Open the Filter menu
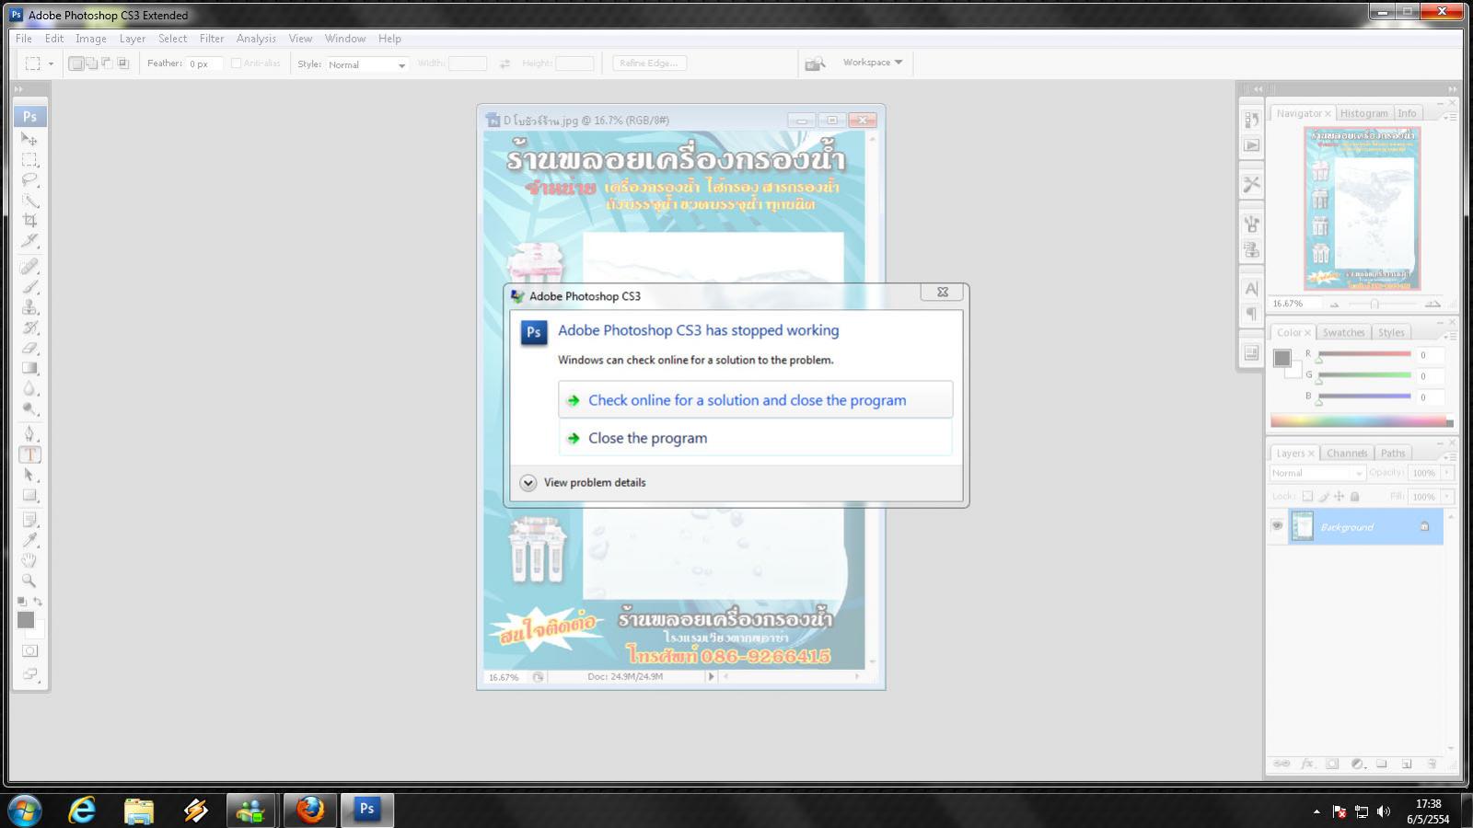This screenshot has width=1473, height=828. tap(212, 39)
